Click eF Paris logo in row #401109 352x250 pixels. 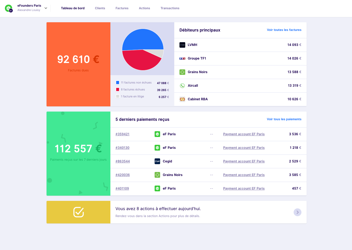coord(157,188)
